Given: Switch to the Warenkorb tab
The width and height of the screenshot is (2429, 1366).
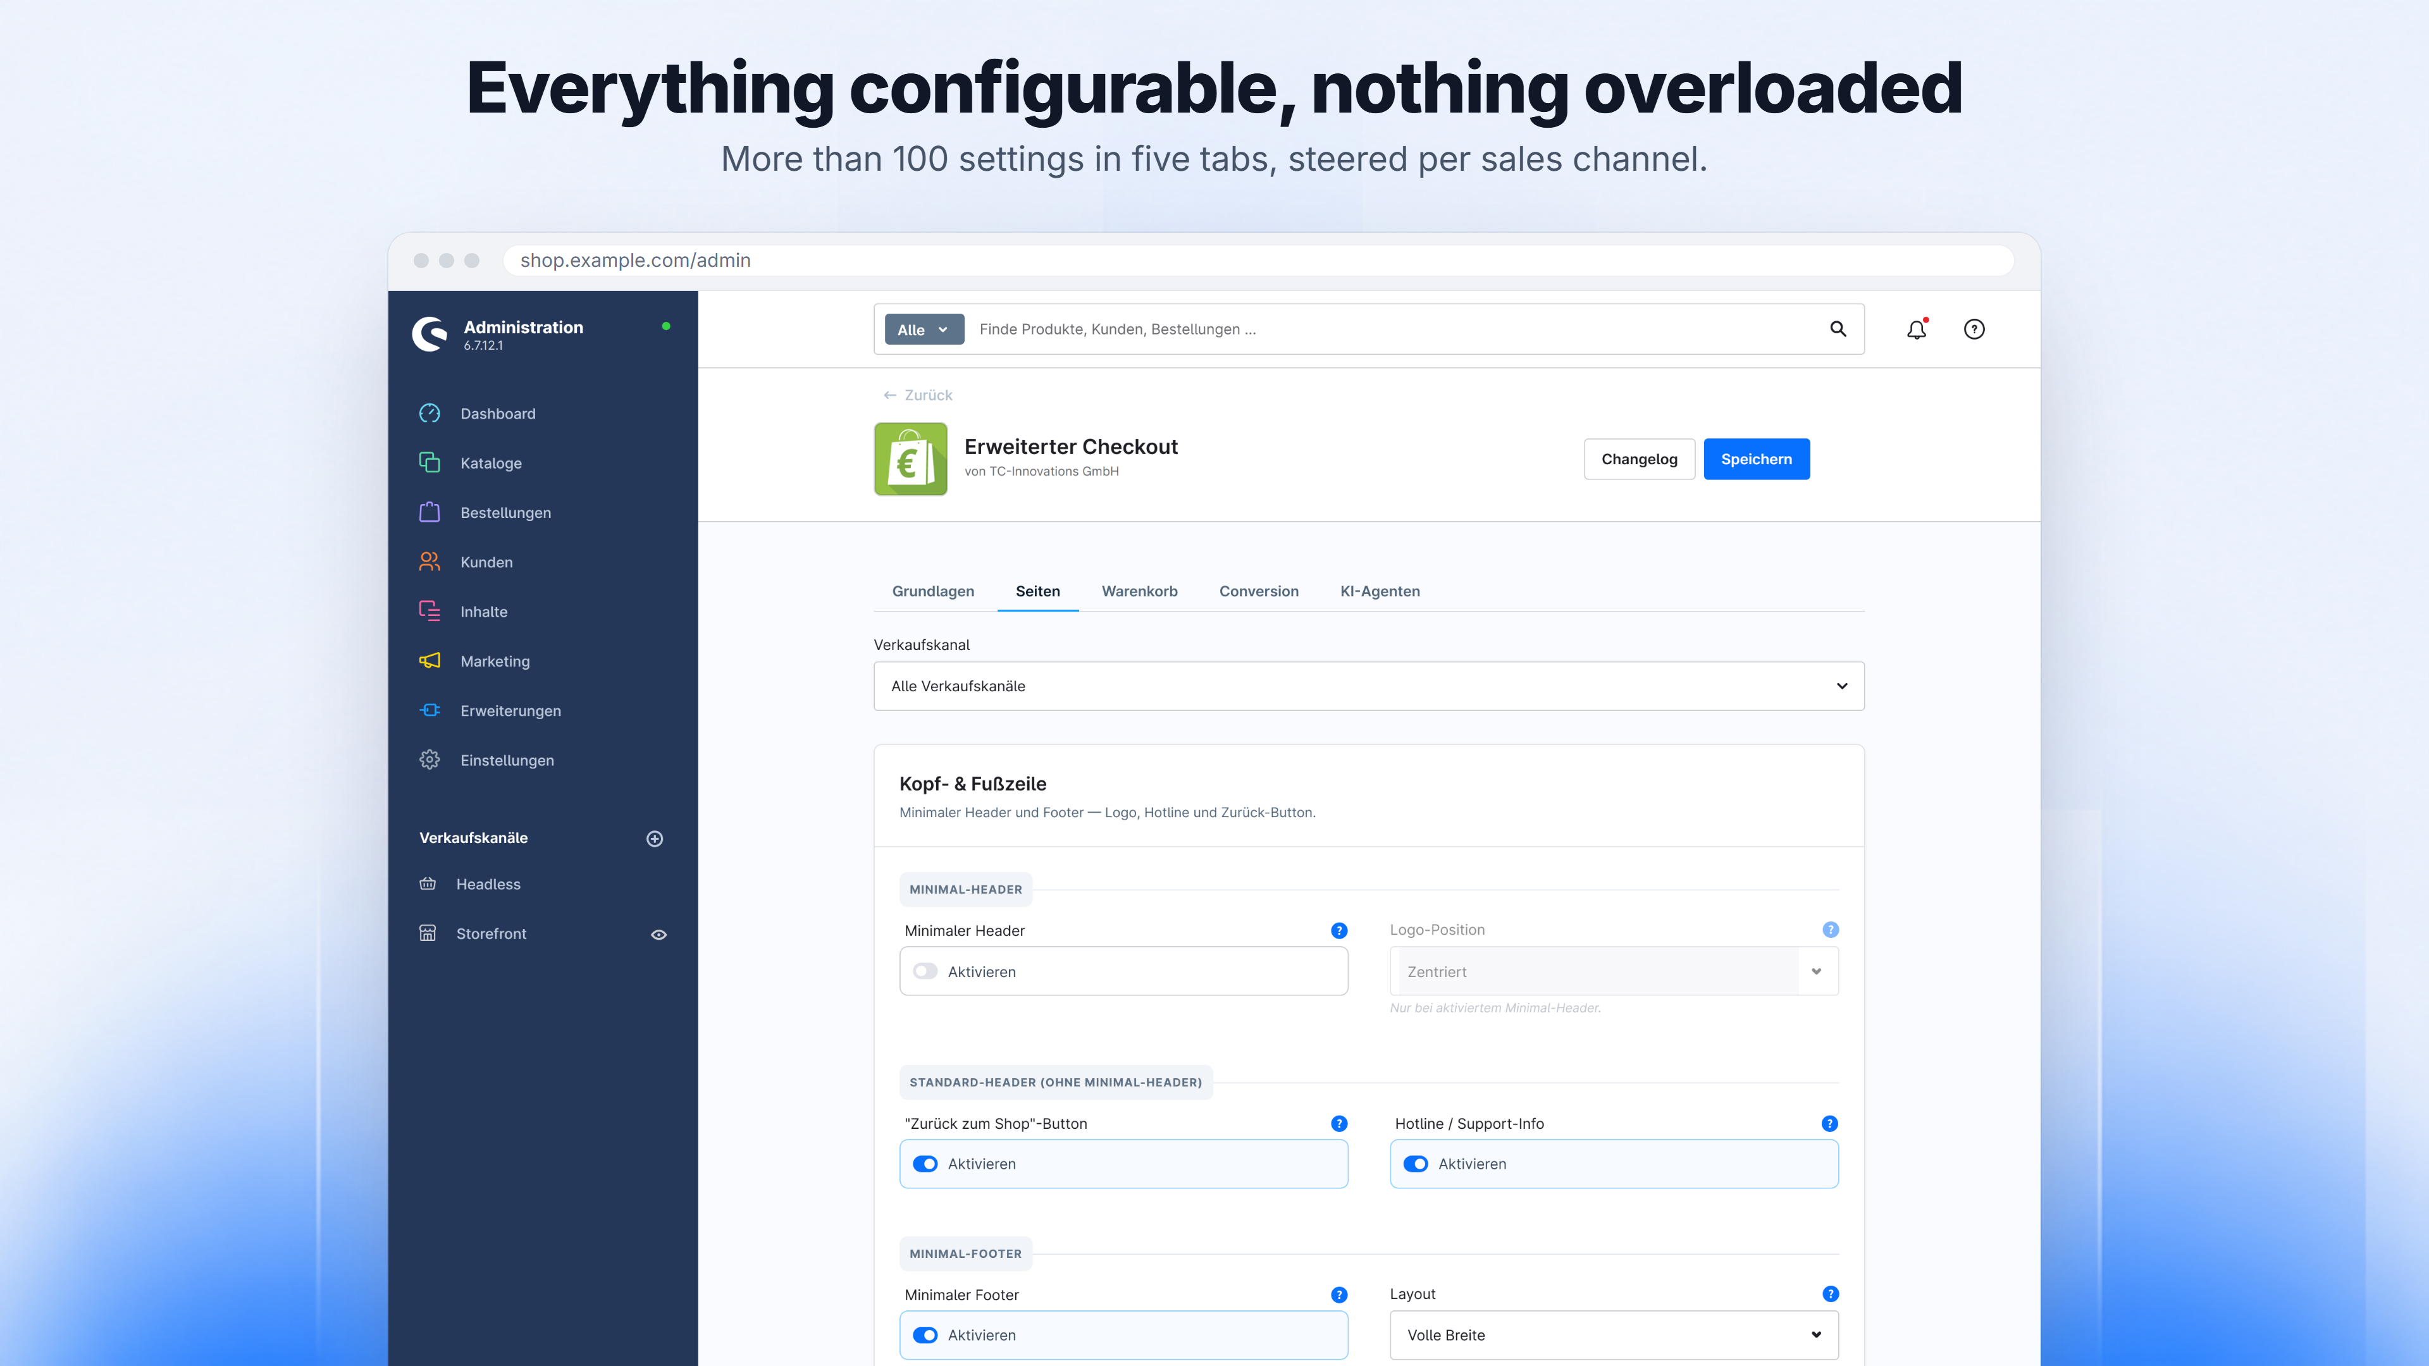Looking at the screenshot, I should pos(1139,591).
